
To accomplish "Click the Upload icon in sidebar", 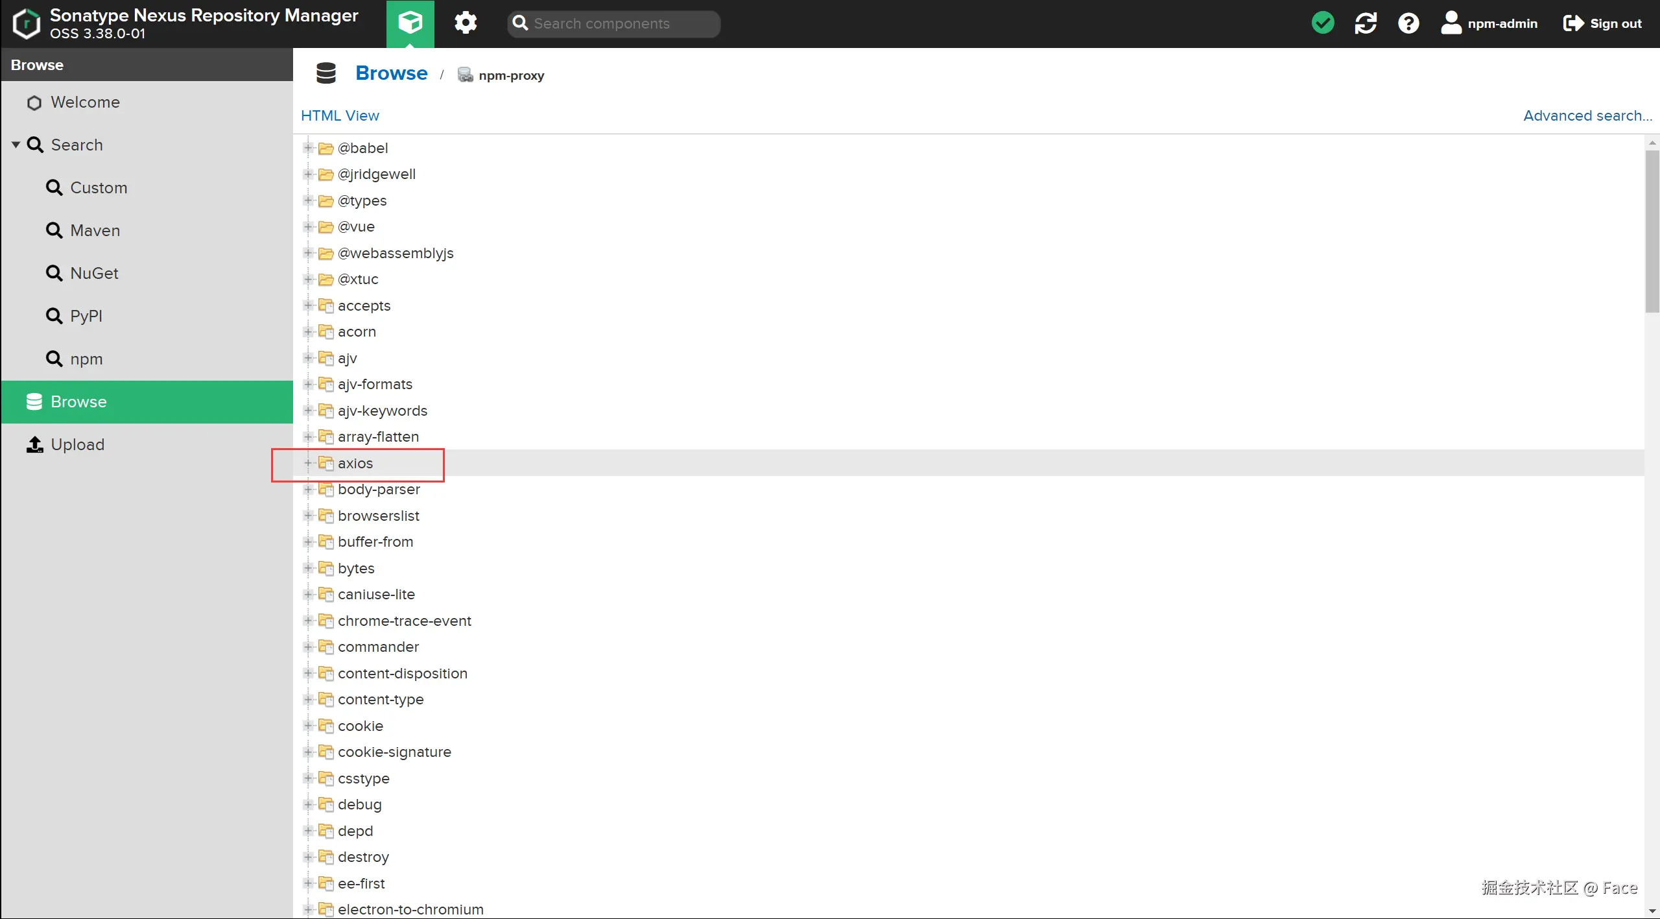I will [x=34, y=444].
